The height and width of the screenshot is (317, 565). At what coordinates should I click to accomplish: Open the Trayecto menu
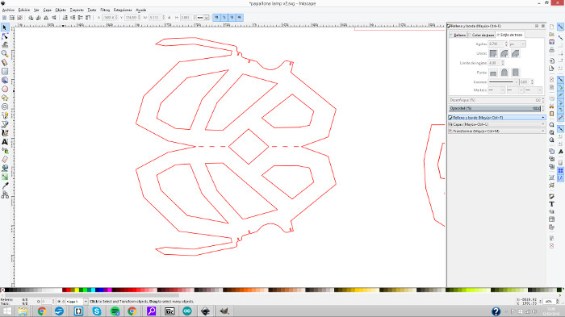click(77, 10)
